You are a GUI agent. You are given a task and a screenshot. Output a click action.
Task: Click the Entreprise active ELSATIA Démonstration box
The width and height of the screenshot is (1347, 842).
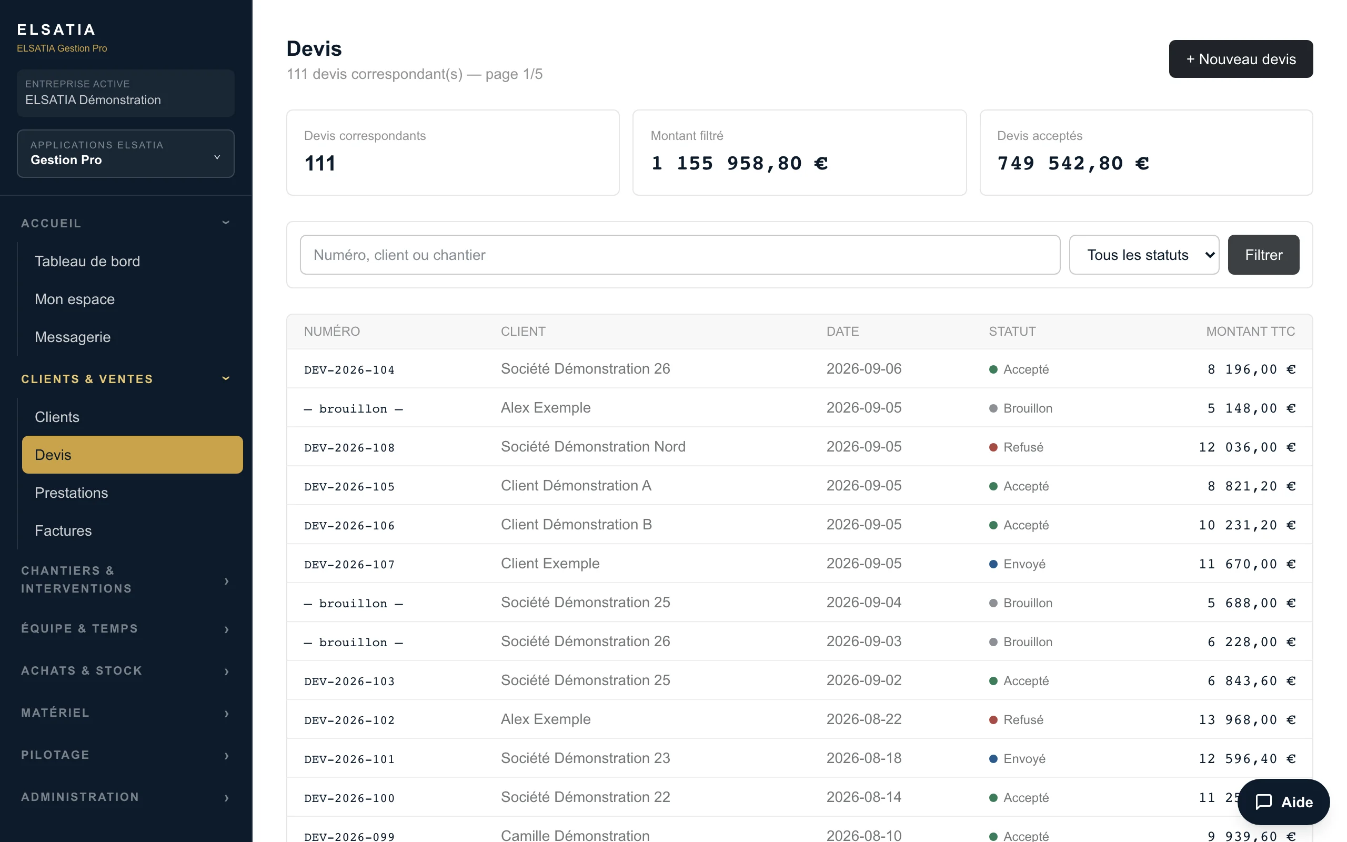pos(126,93)
